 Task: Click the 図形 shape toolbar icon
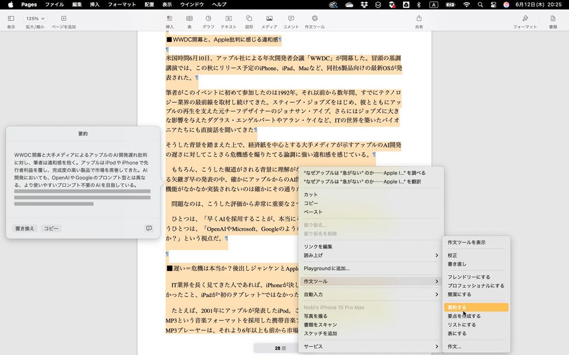click(x=249, y=19)
